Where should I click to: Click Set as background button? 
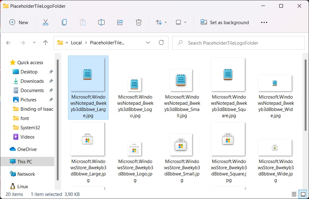tap(225, 22)
